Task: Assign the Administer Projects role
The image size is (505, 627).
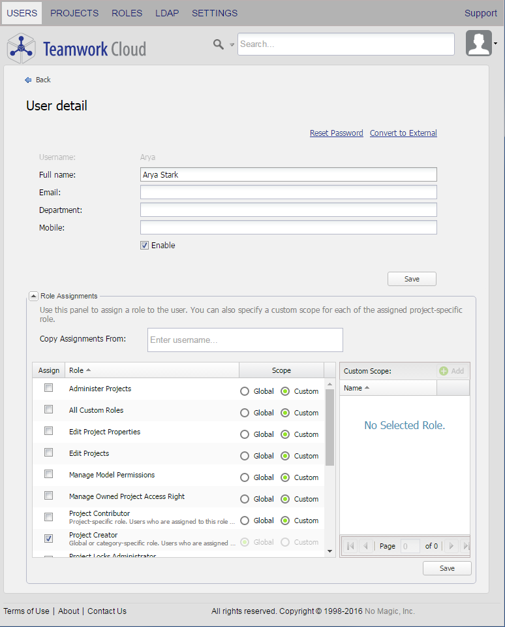Action: pos(48,388)
